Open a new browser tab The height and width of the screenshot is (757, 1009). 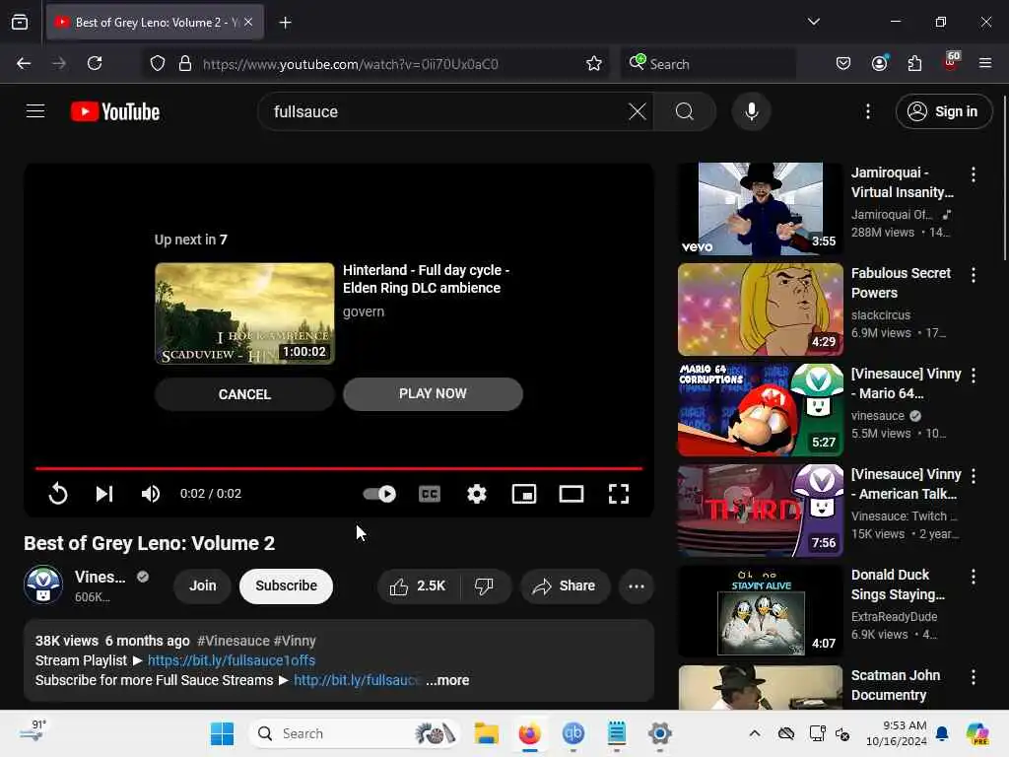285,23
